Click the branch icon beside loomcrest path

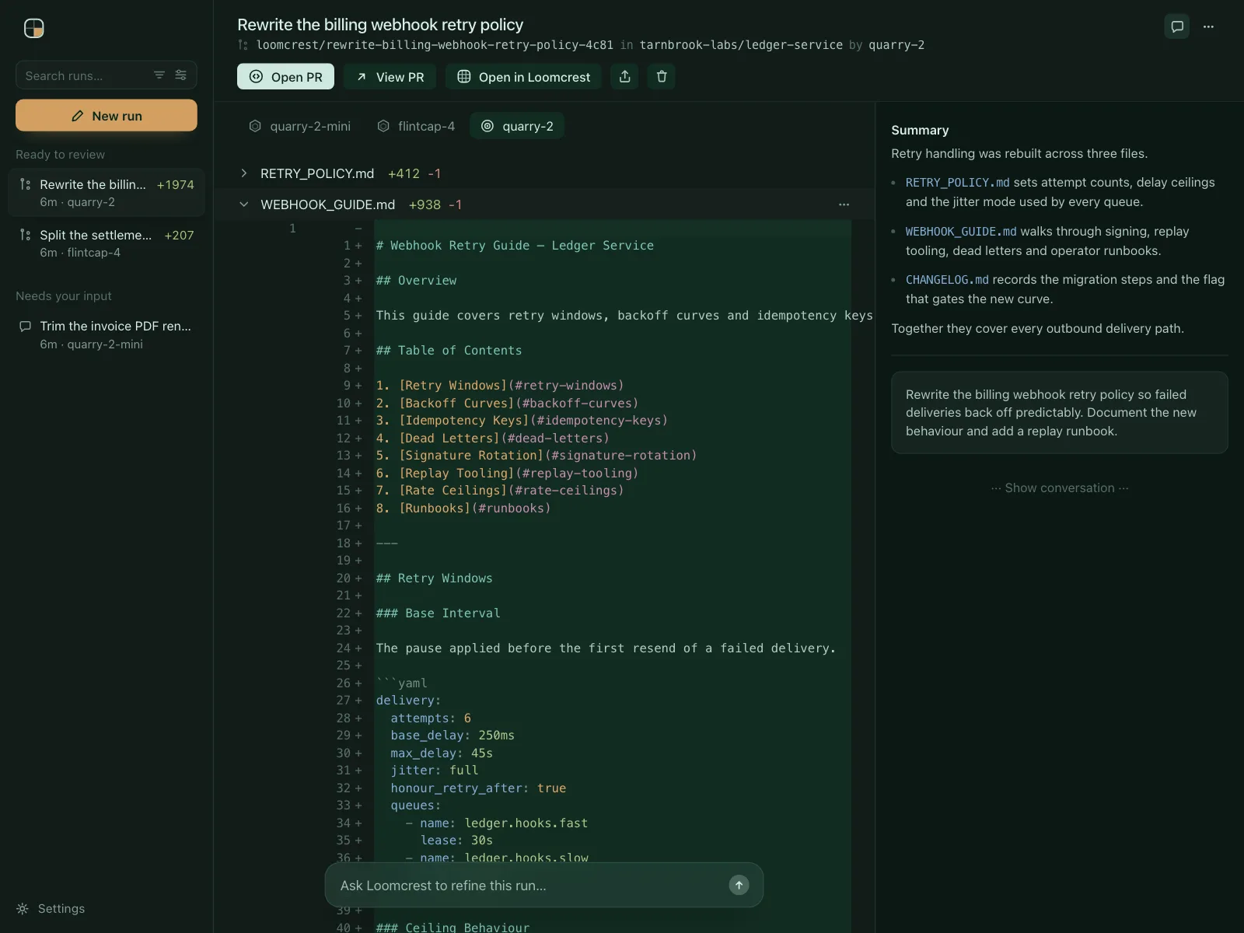[243, 45]
